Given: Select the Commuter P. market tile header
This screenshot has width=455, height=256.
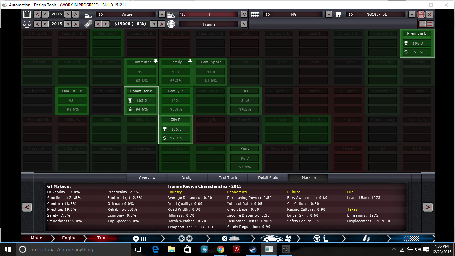Looking at the screenshot, I should (x=142, y=91).
